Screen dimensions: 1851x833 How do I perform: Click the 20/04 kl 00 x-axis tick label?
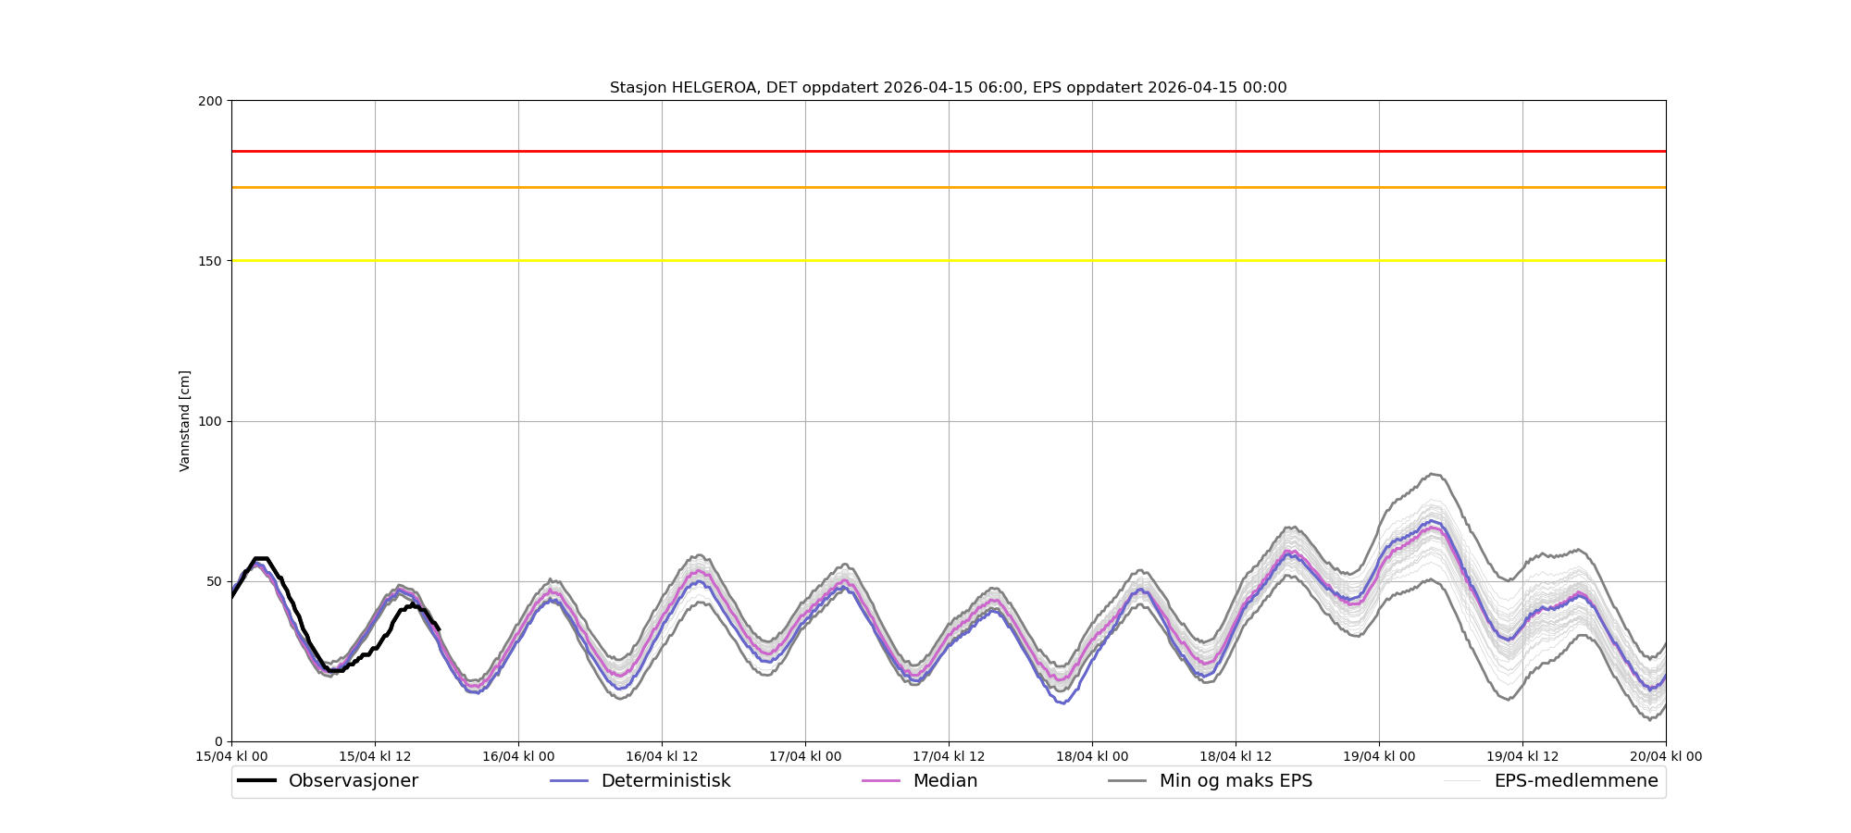tap(1665, 756)
